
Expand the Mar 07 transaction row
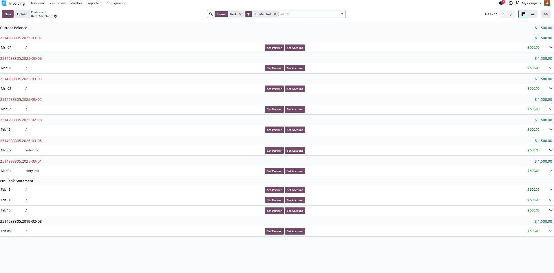click(x=550, y=47)
